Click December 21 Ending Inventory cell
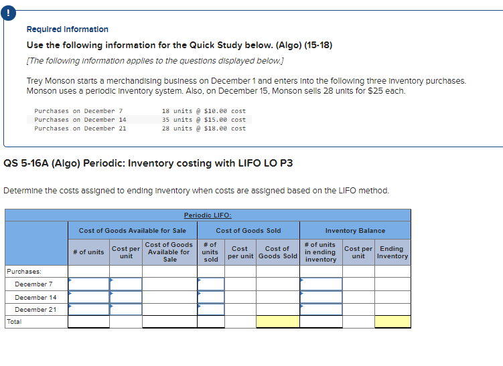Screen dimensions: 503x366 click(x=392, y=310)
